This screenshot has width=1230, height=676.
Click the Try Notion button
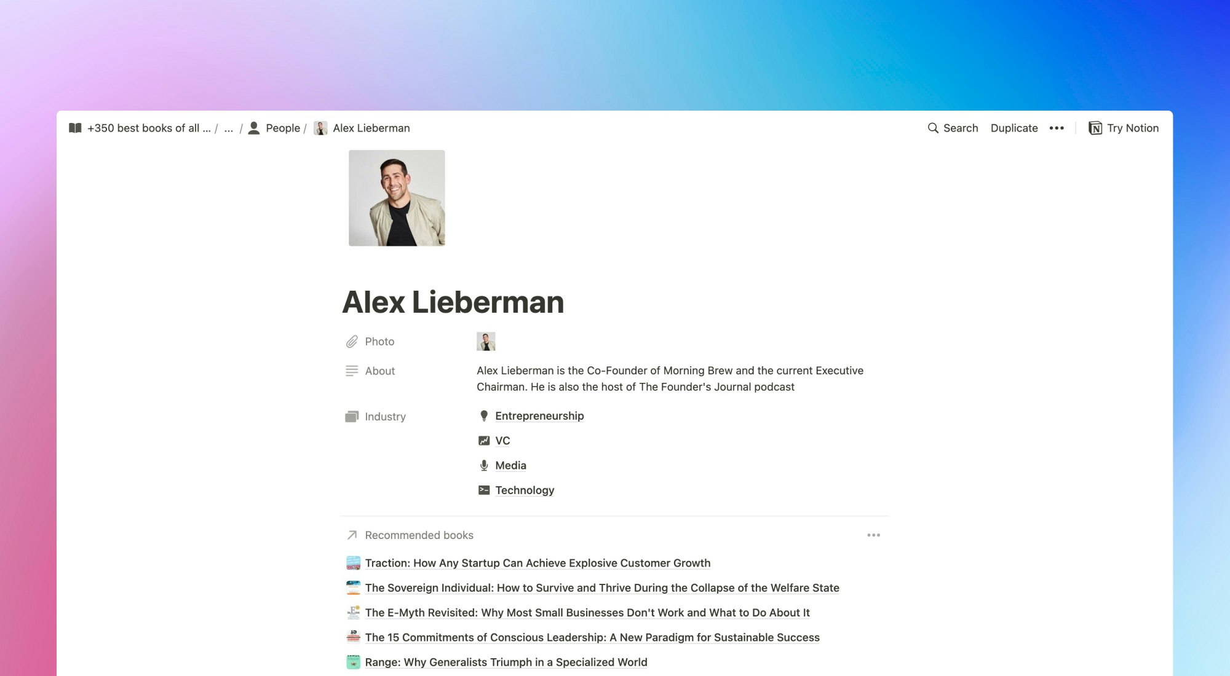tap(1124, 128)
